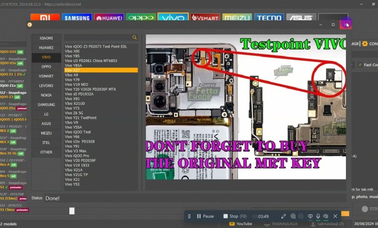Screen dimensions: 378x228
Task: Open the MI brand tab in UnlockTool
Action: point(45,17)
